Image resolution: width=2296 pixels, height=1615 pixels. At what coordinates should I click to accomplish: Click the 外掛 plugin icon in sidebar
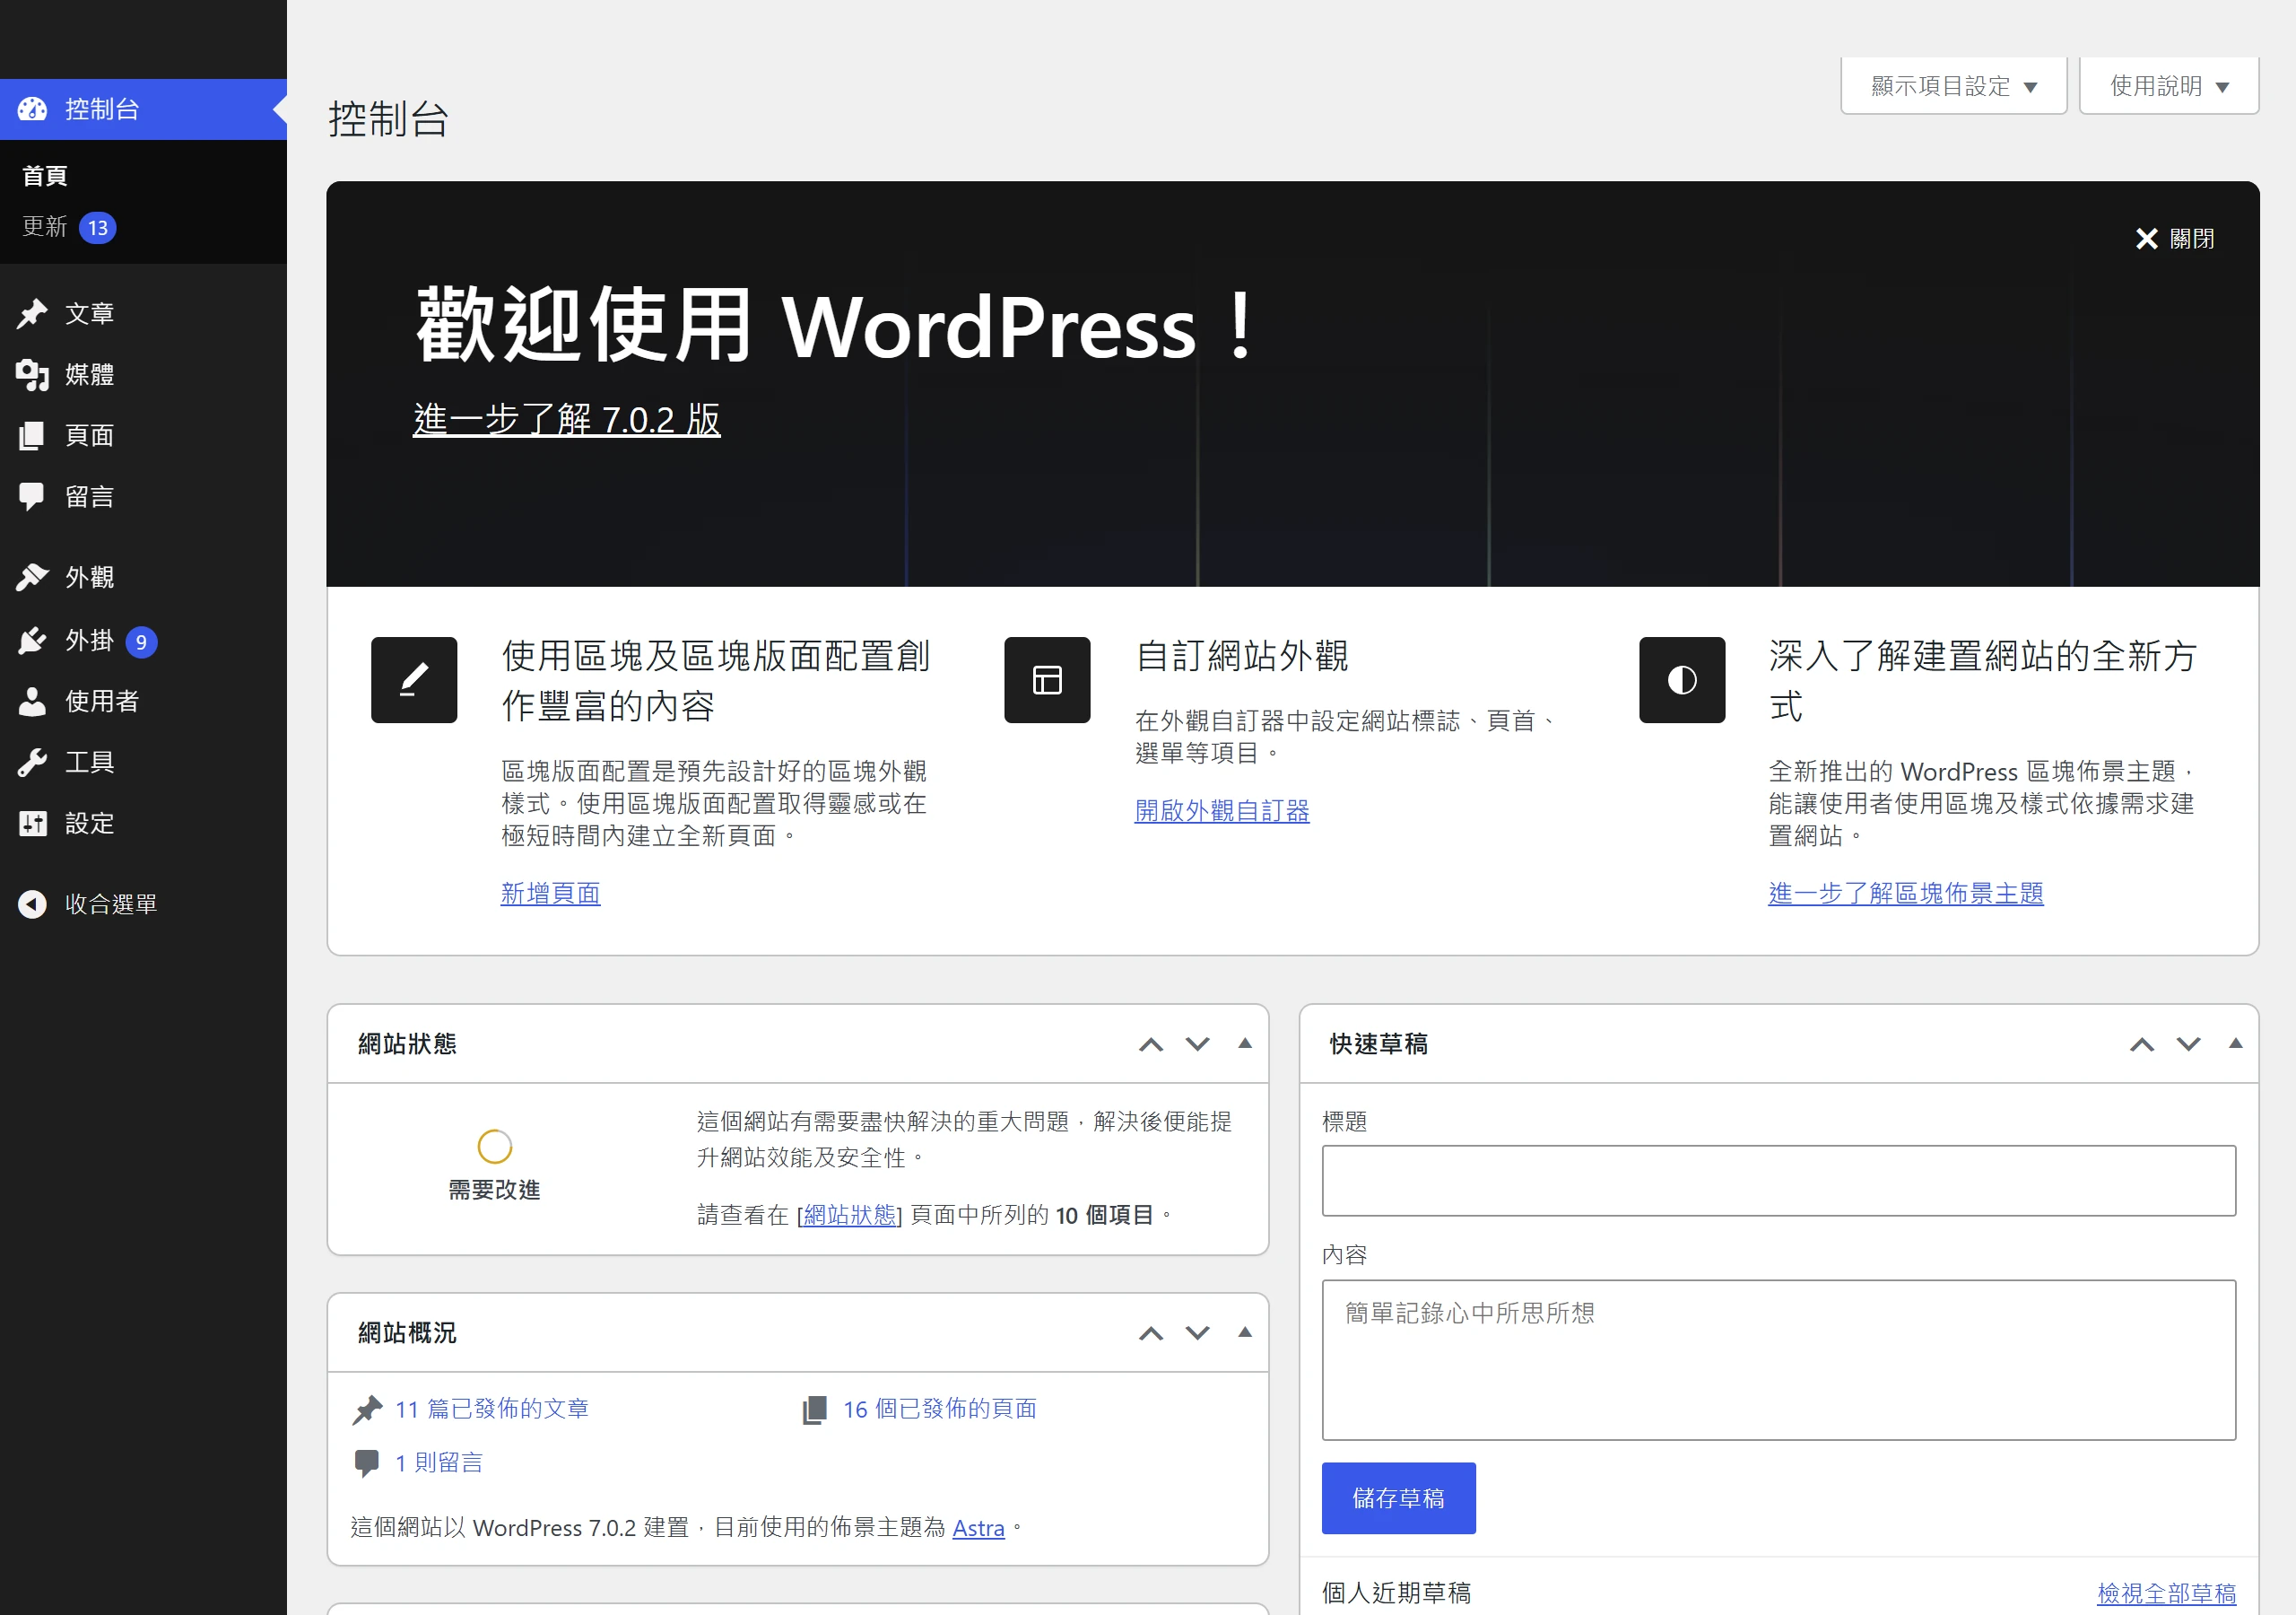click(x=32, y=641)
